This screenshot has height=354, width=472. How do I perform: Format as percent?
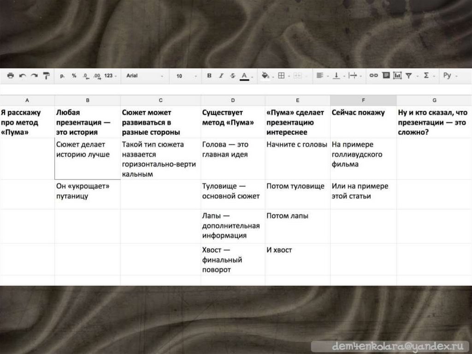74,76
